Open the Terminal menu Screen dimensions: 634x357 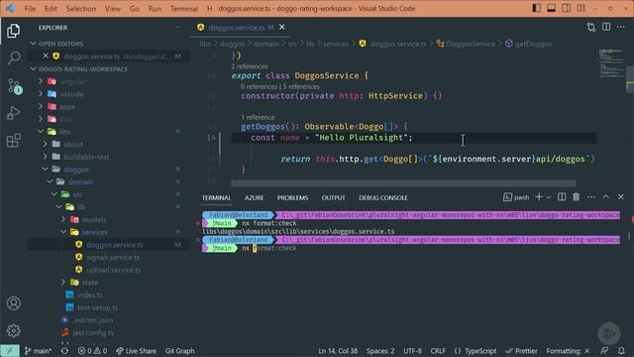pos(184,9)
